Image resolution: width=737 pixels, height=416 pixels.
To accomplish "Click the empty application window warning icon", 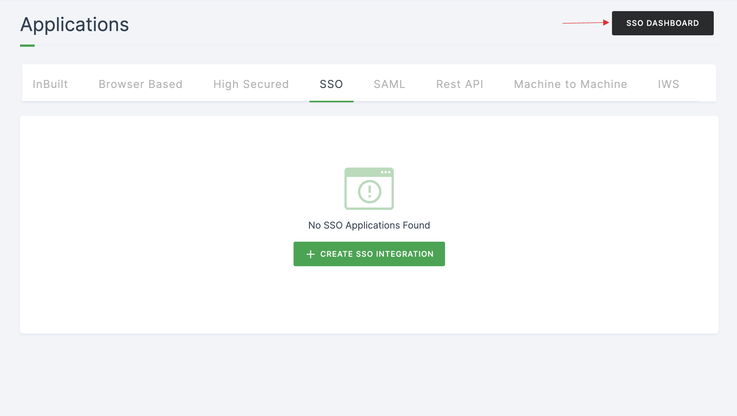I will tap(369, 189).
